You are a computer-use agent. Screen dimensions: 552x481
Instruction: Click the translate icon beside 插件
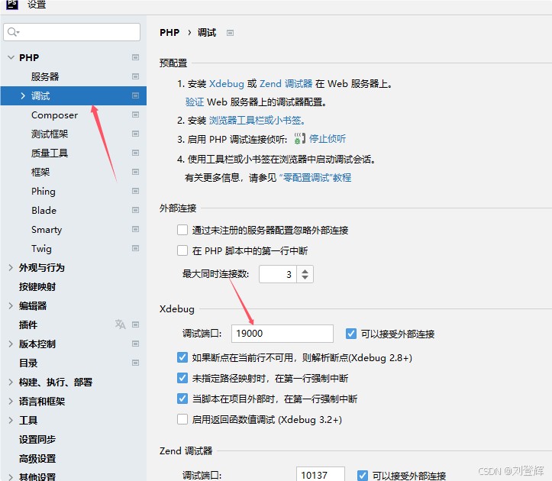click(120, 324)
